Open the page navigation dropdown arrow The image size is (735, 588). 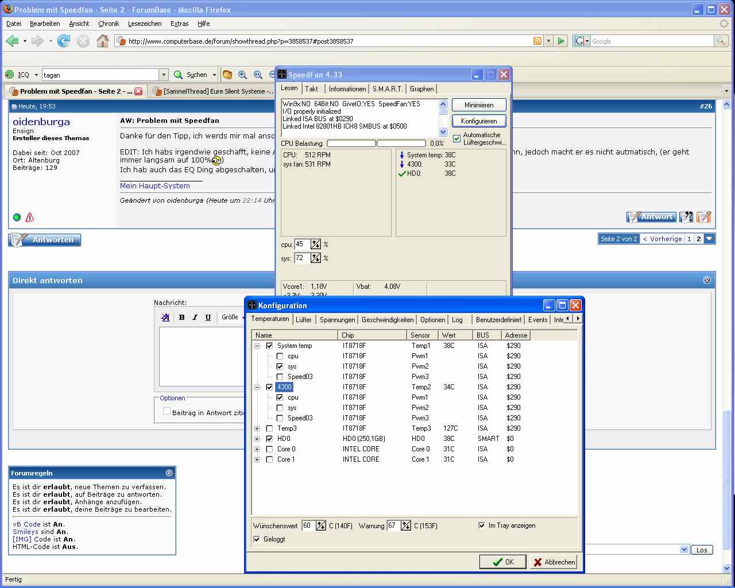point(710,239)
